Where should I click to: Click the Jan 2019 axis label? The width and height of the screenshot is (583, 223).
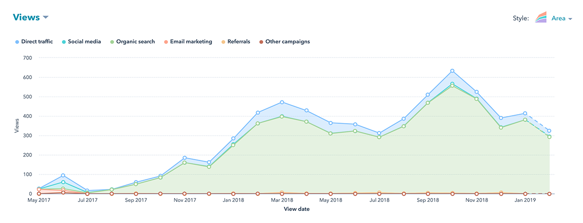[x=525, y=200]
